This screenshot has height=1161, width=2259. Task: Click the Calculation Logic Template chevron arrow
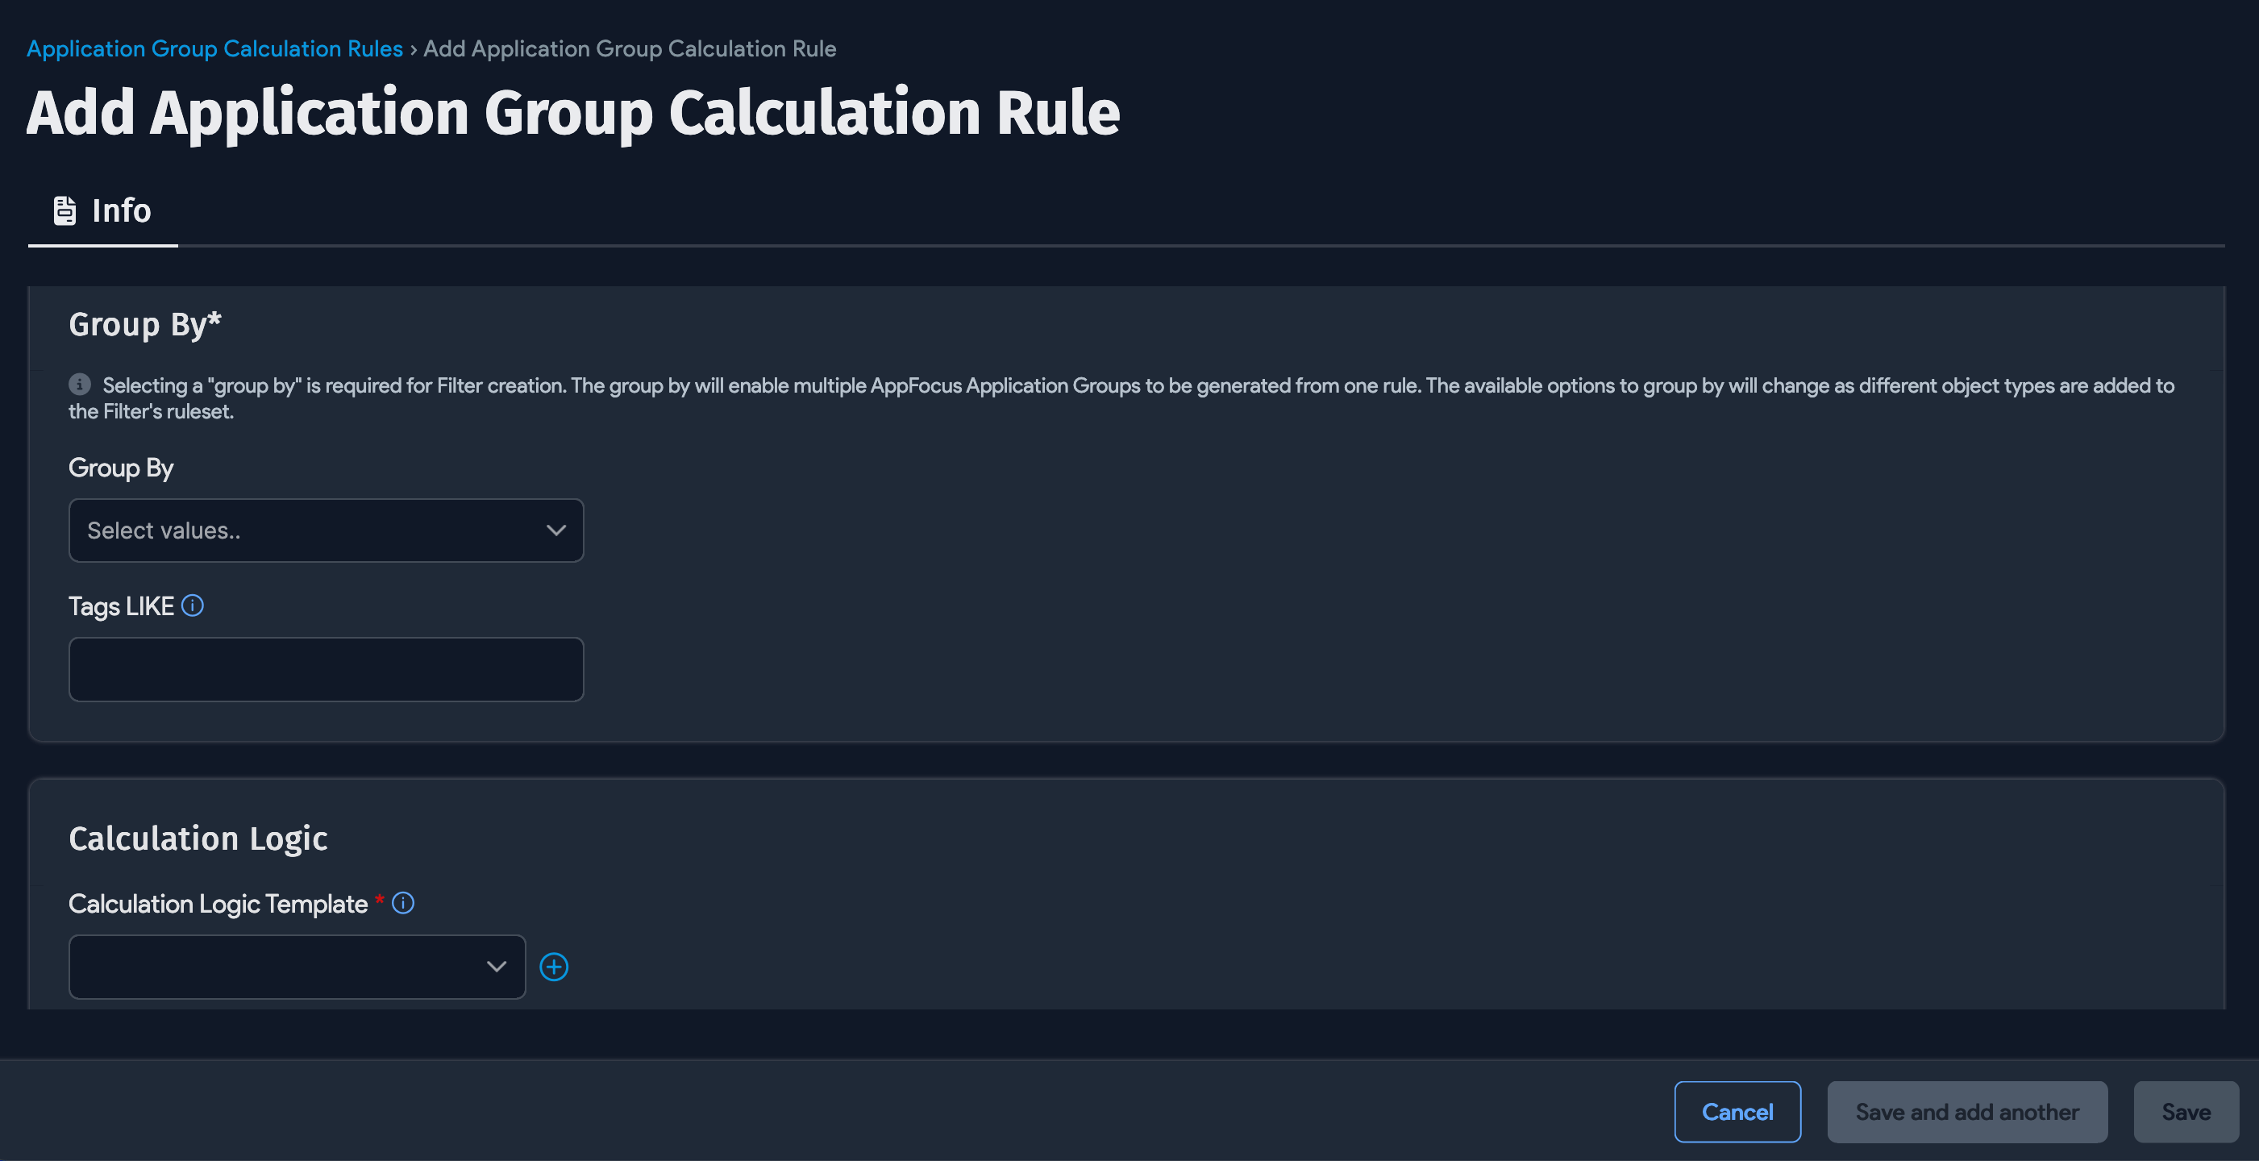click(x=497, y=967)
